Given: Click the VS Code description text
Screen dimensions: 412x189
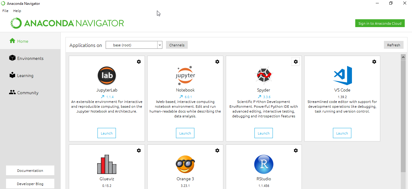Looking at the screenshot, I should coord(342,107).
